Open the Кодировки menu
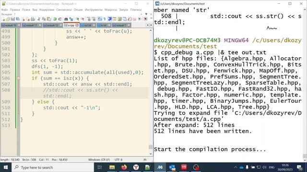This screenshot has width=307, height=172. point(47,10)
